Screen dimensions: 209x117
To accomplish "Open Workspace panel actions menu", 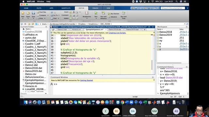I will 186,27.
